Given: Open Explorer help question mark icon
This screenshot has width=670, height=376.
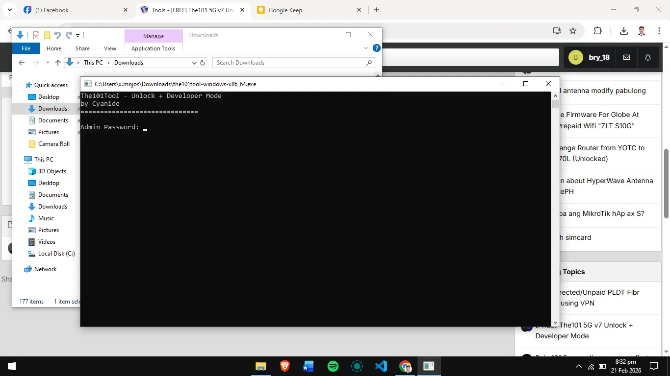Looking at the screenshot, I should [x=377, y=48].
